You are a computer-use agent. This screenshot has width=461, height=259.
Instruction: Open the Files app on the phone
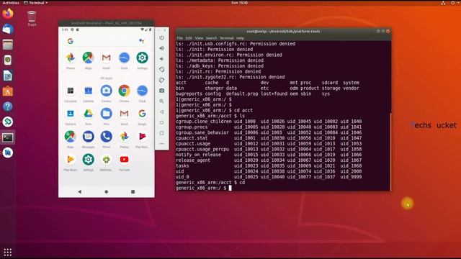(106, 114)
